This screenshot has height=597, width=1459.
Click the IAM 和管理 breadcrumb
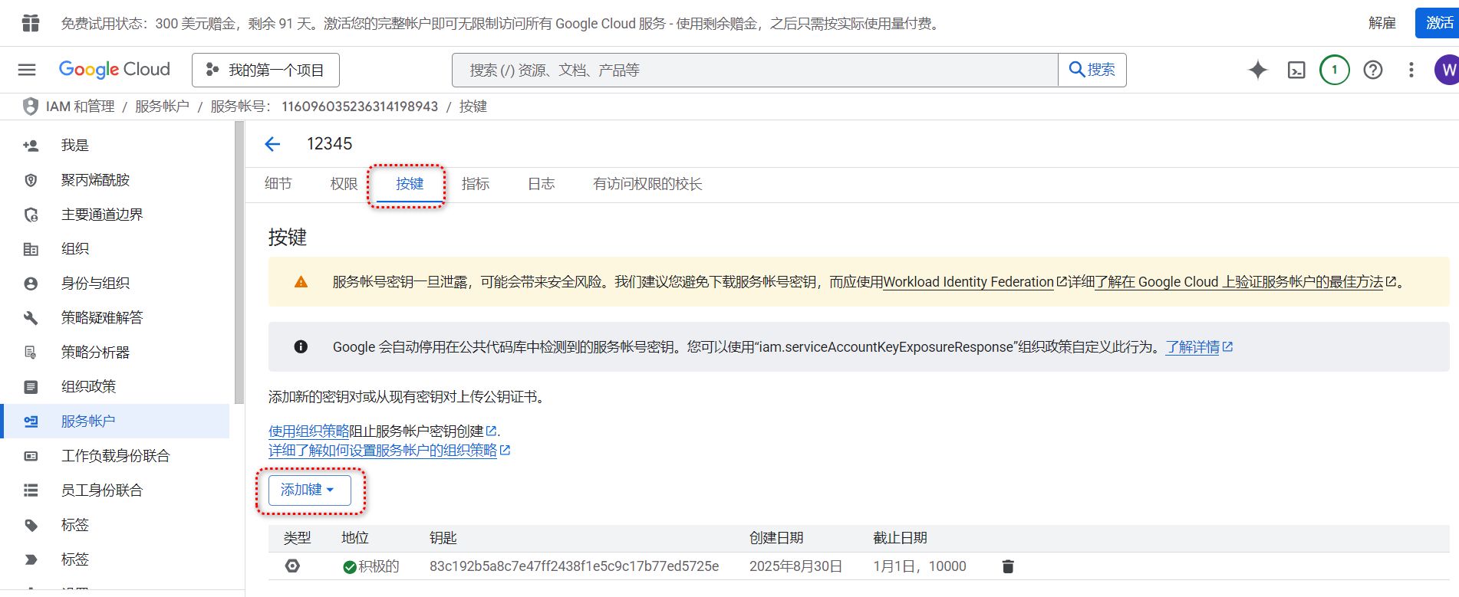click(x=81, y=107)
